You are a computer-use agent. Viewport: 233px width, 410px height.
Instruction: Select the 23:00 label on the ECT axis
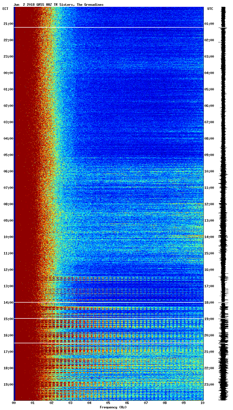(8, 57)
